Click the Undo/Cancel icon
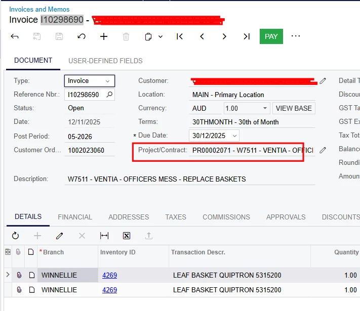 point(82,36)
